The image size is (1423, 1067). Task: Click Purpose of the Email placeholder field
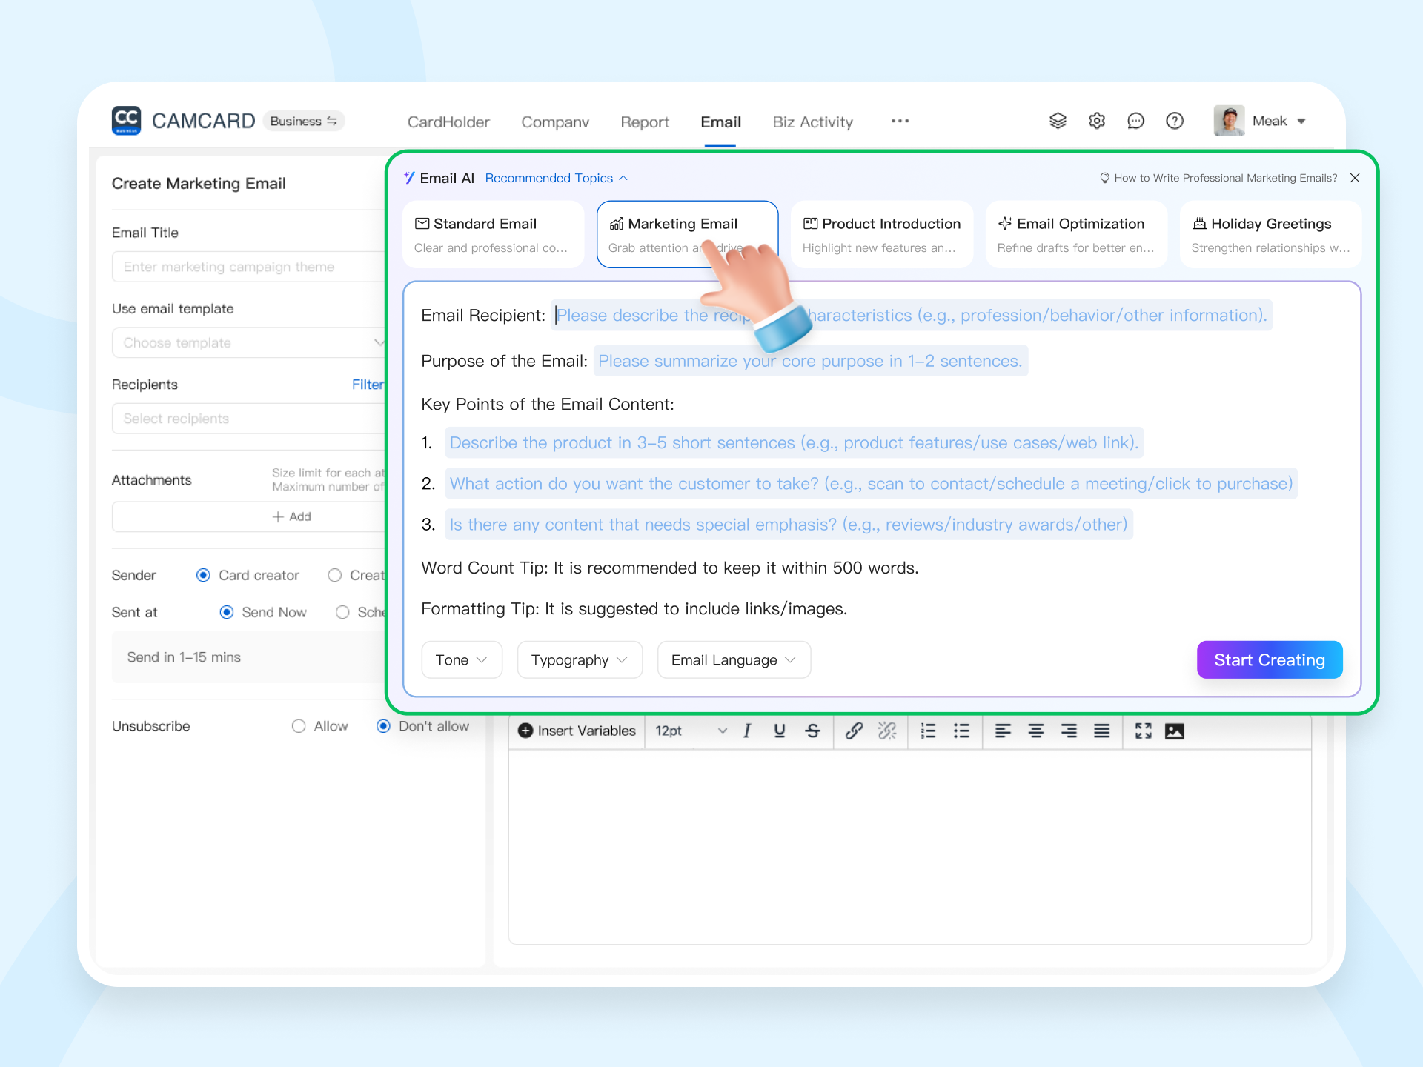tap(810, 361)
